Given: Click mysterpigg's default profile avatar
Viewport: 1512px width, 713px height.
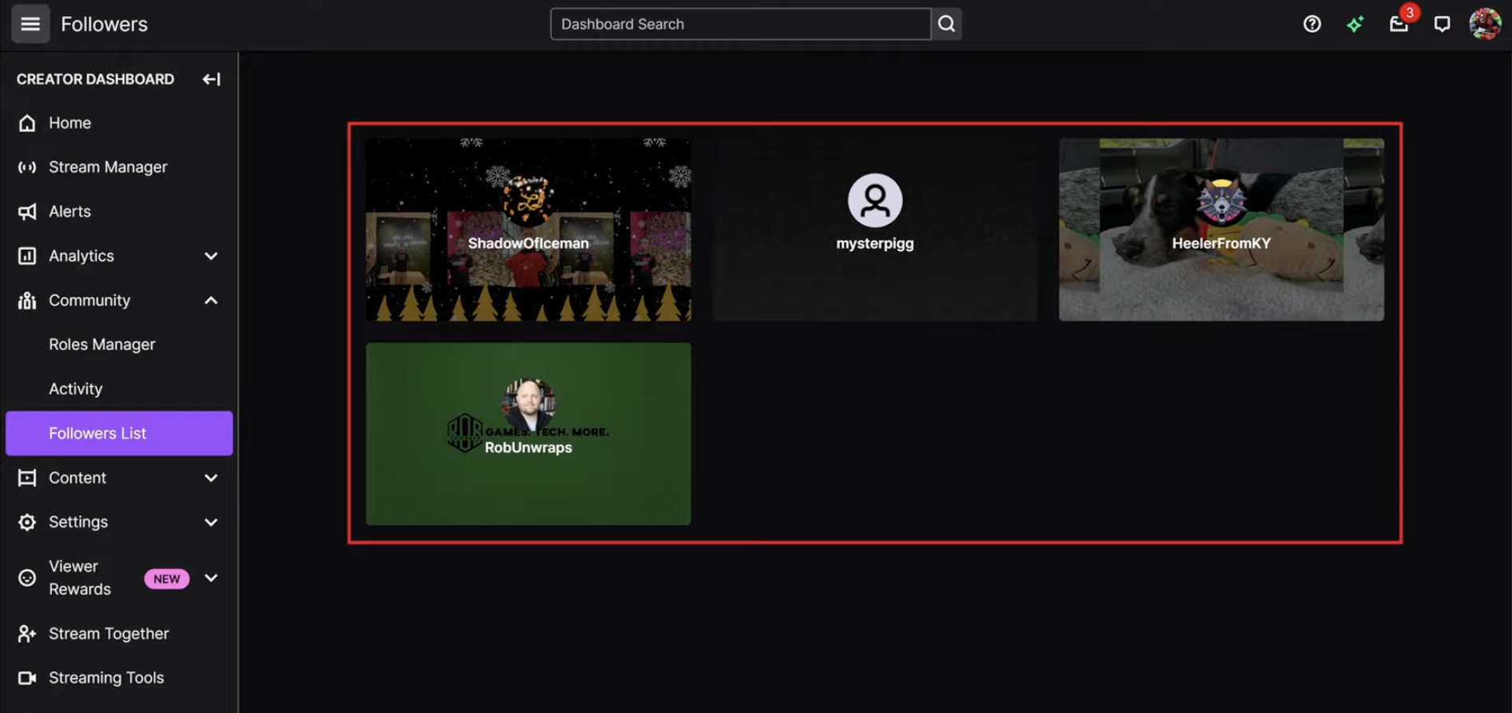Looking at the screenshot, I should tap(875, 200).
